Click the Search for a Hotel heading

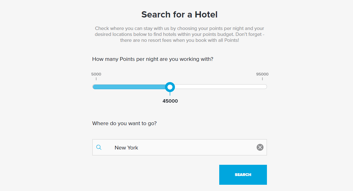(179, 14)
